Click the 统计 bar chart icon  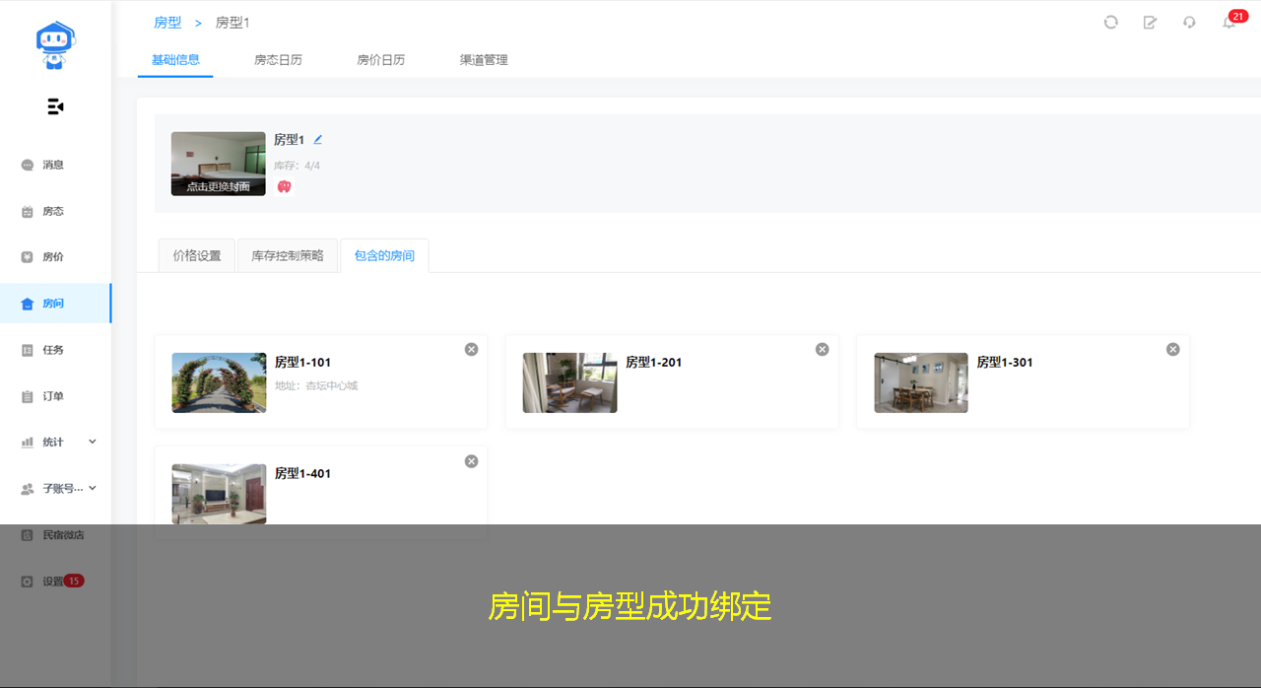28,443
